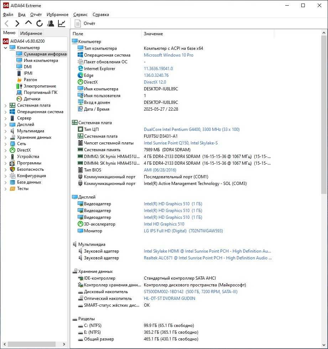Click the Датчики gauge icon
Viewport: 328px width, 349px height.
tap(19, 99)
